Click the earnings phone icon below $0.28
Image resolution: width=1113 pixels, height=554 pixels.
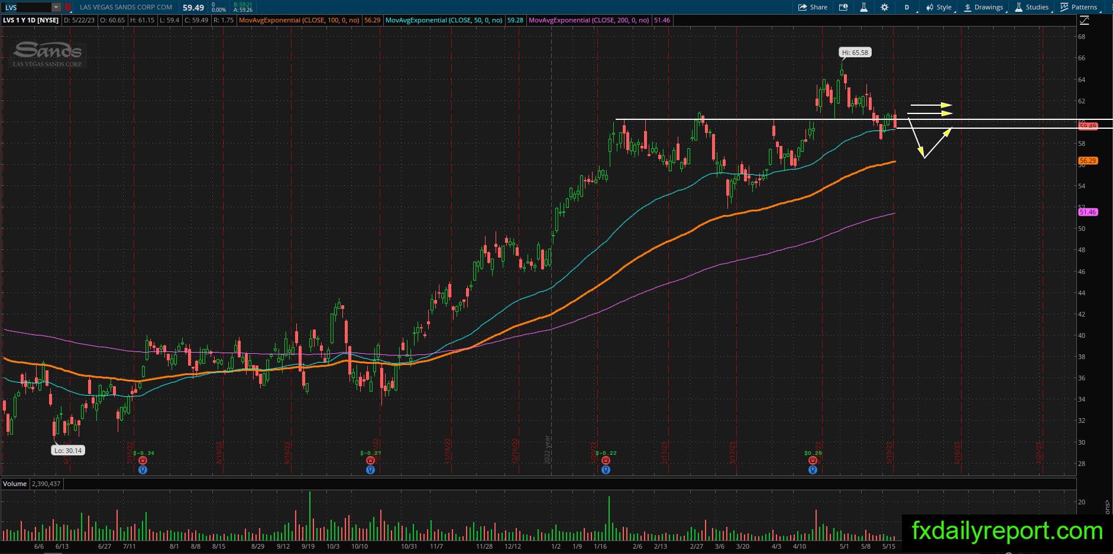(x=813, y=461)
